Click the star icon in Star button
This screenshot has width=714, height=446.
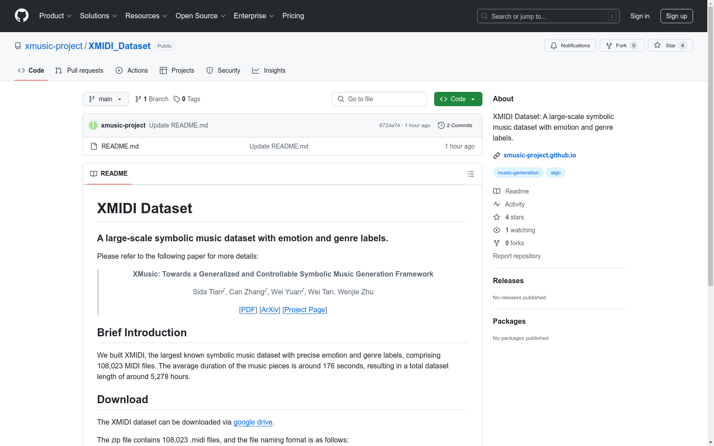tap(657, 45)
